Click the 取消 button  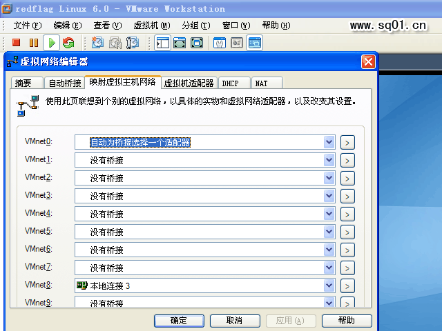(235, 321)
